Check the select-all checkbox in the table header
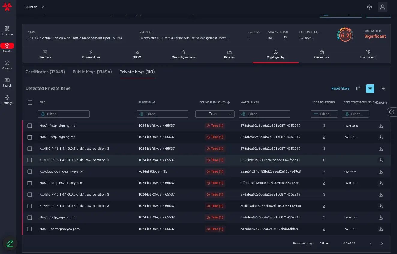The image size is (397, 254). click(30, 102)
